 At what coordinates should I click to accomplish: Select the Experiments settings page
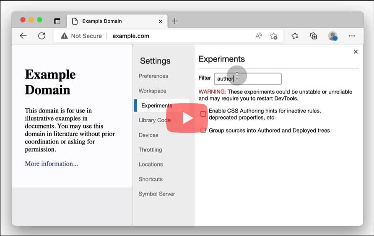(x=162, y=105)
